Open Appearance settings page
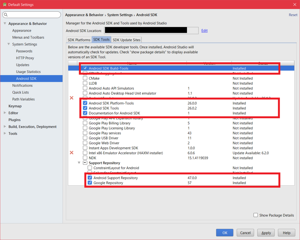 (x=22, y=30)
